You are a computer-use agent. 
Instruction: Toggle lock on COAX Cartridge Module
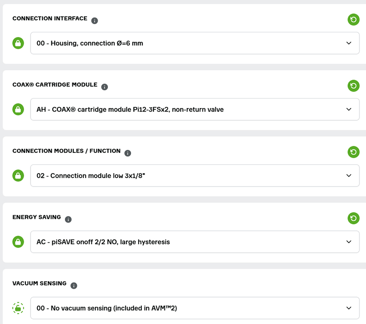coord(18,110)
